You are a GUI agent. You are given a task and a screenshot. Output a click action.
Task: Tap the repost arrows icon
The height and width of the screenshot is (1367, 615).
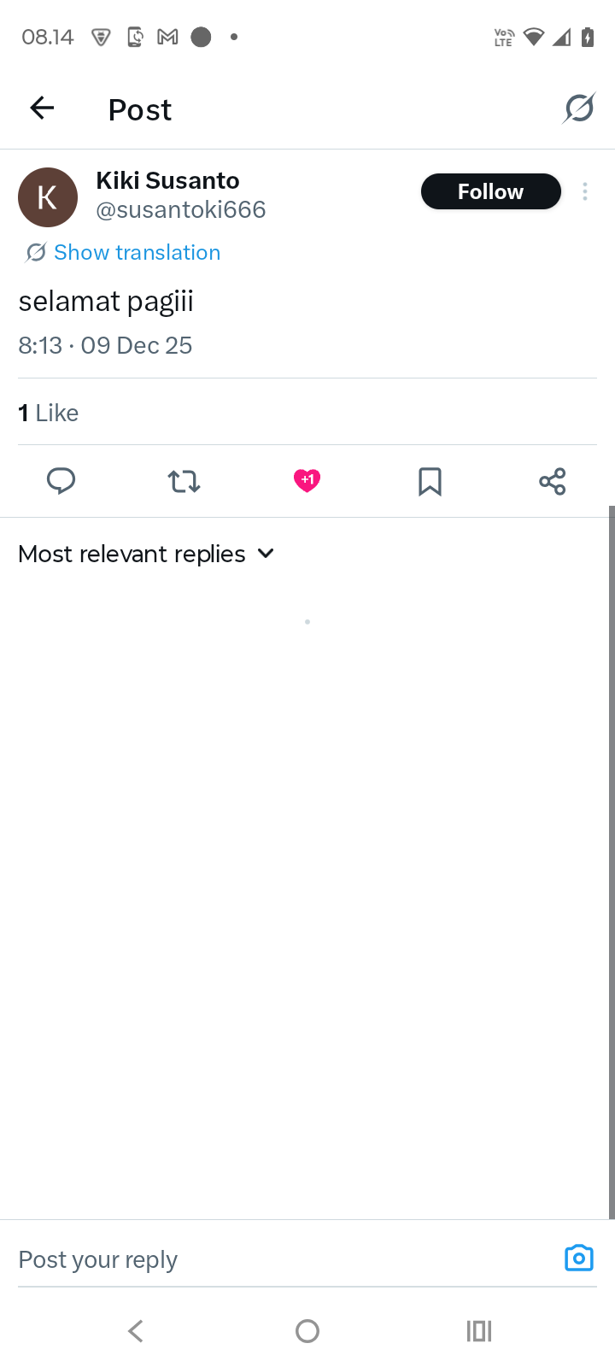[184, 481]
